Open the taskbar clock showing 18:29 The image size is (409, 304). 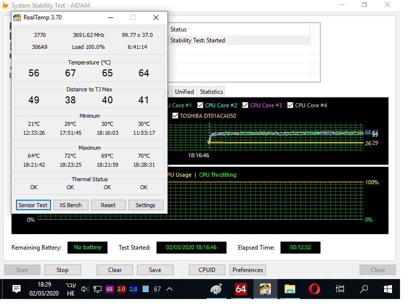click(x=44, y=289)
